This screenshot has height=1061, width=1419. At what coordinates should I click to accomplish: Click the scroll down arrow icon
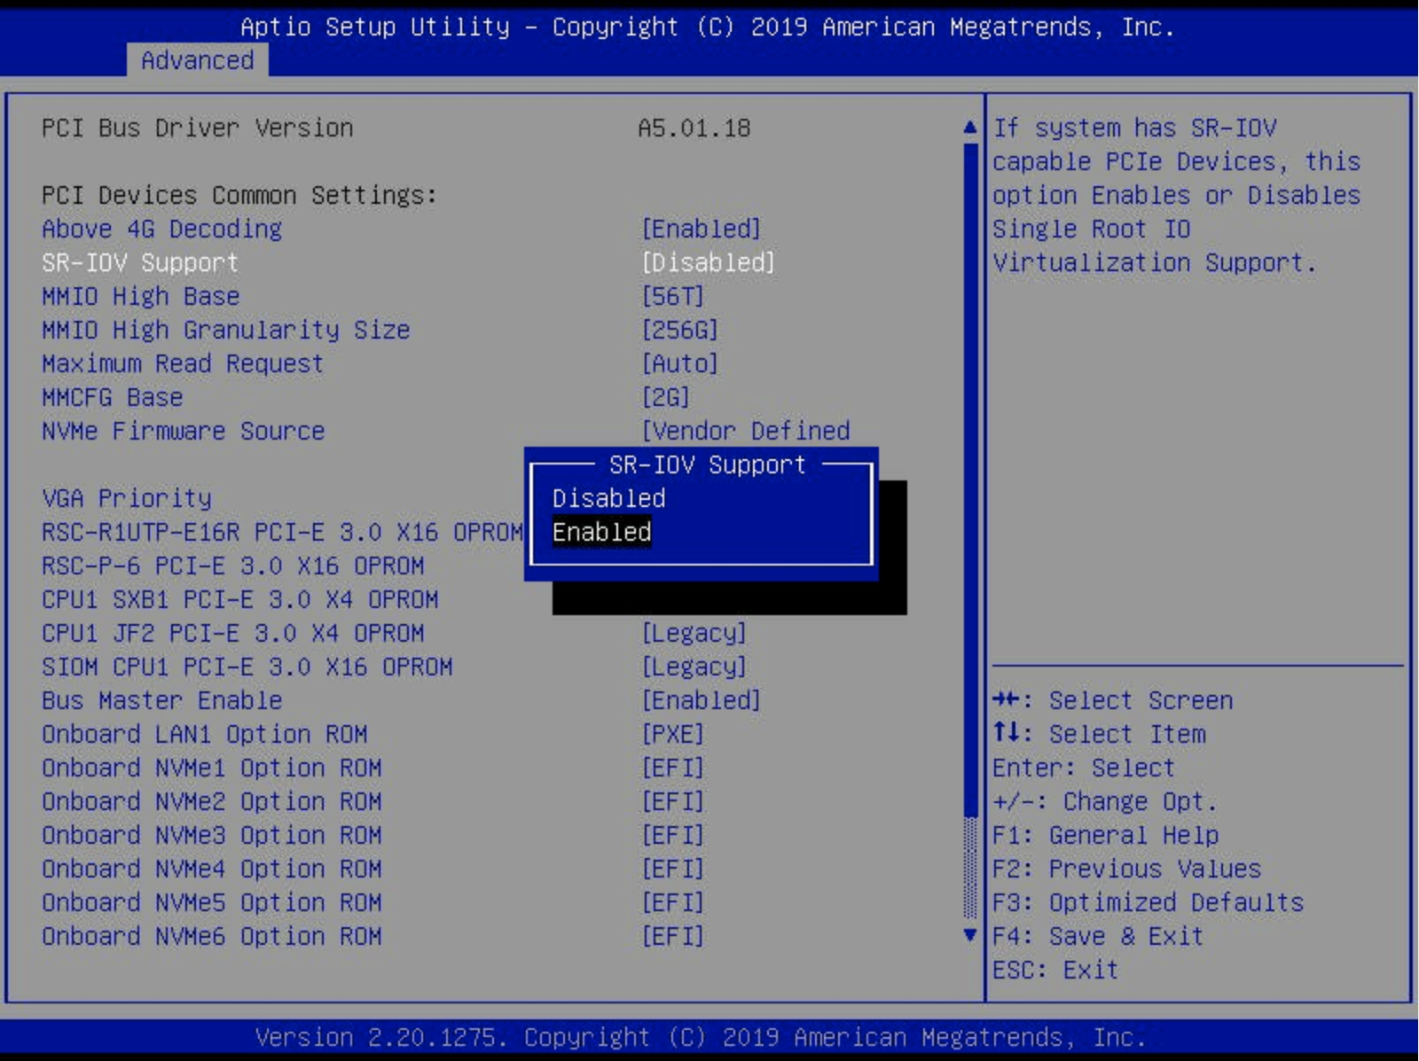[x=969, y=935]
